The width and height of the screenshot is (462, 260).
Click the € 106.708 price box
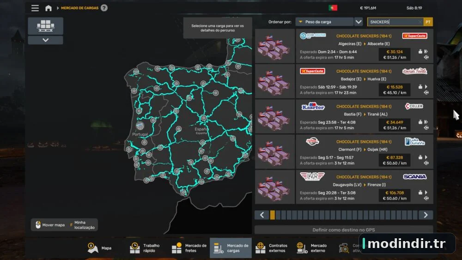395,195
